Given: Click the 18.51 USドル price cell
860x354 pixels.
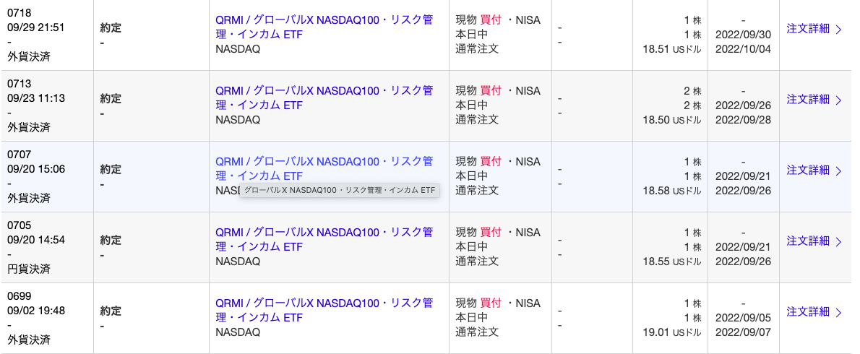Looking at the screenshot, I should [672, 49].
